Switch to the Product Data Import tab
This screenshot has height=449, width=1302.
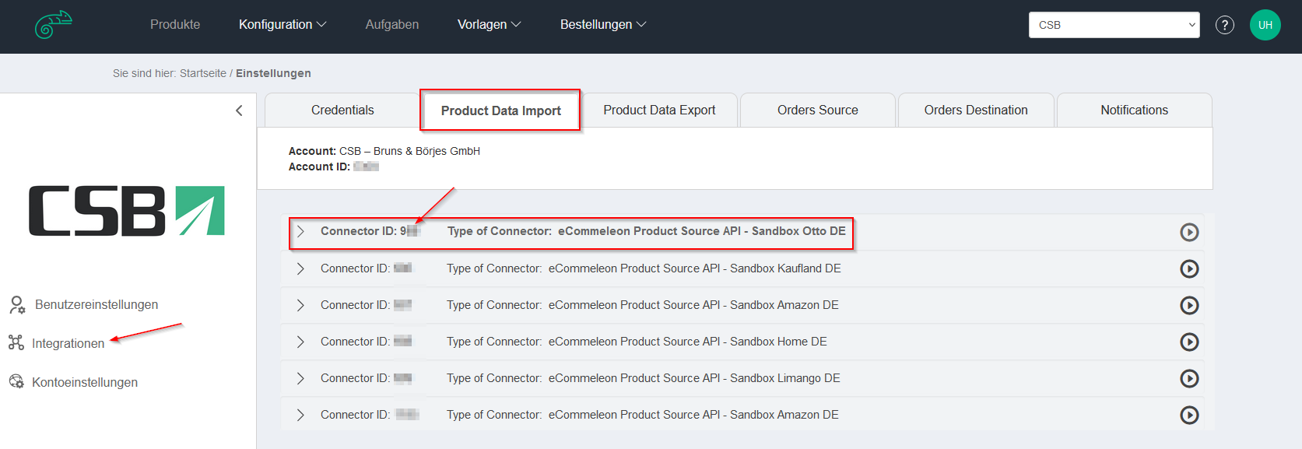[500, 110]
